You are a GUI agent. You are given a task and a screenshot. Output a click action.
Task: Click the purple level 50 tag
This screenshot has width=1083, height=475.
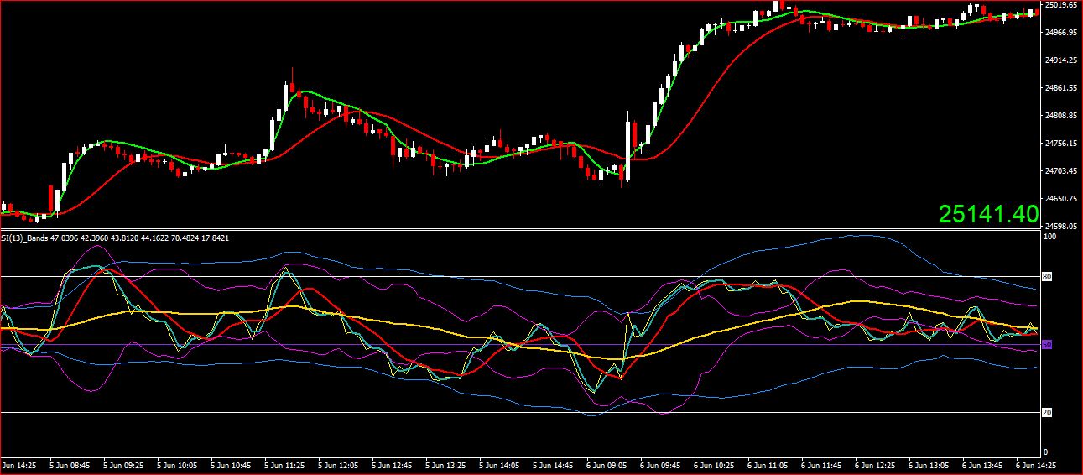[x=1046, y=344]
